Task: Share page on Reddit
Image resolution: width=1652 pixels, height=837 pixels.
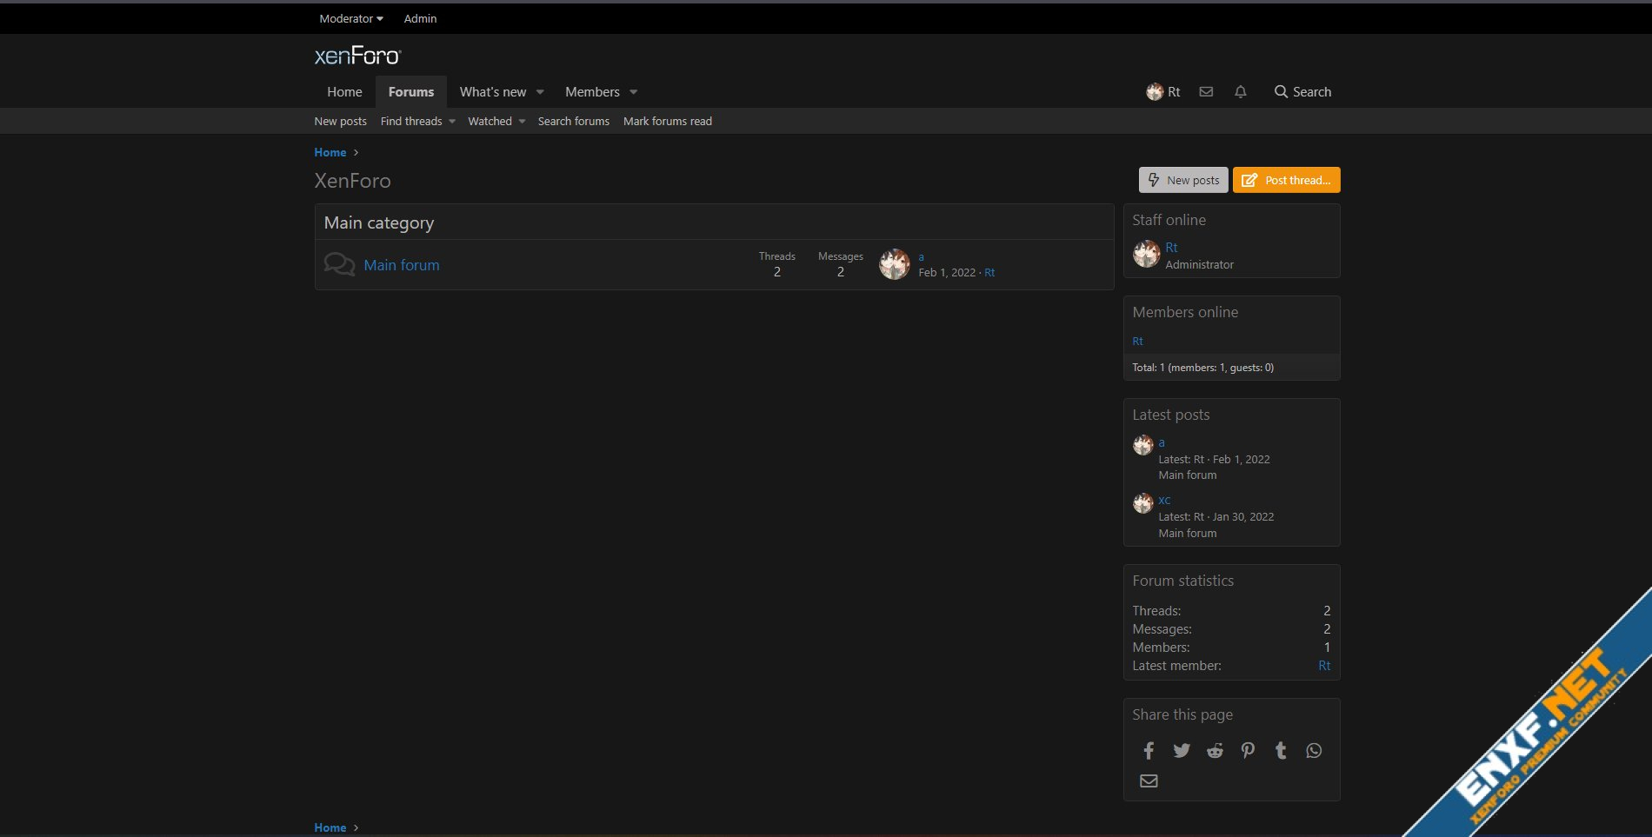Action: [x=1215, y=750]
